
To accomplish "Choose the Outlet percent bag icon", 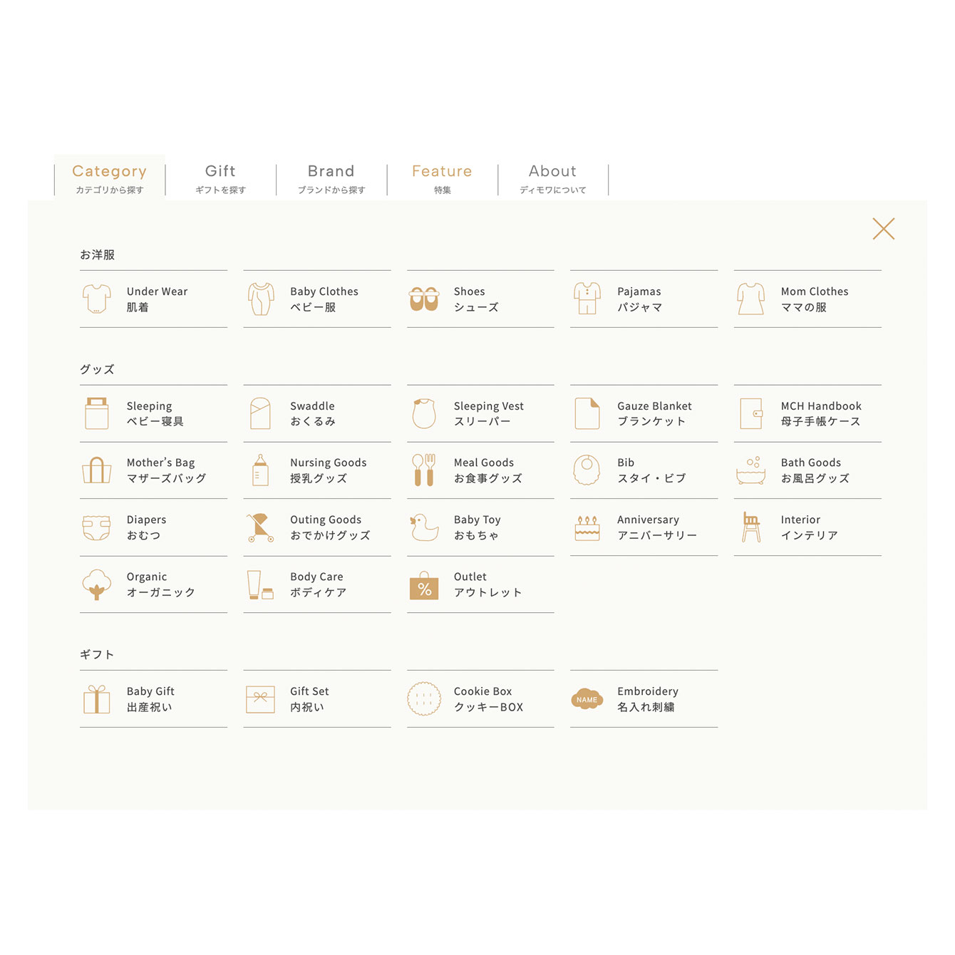I will pyautogui.click(x=424, y=585).
